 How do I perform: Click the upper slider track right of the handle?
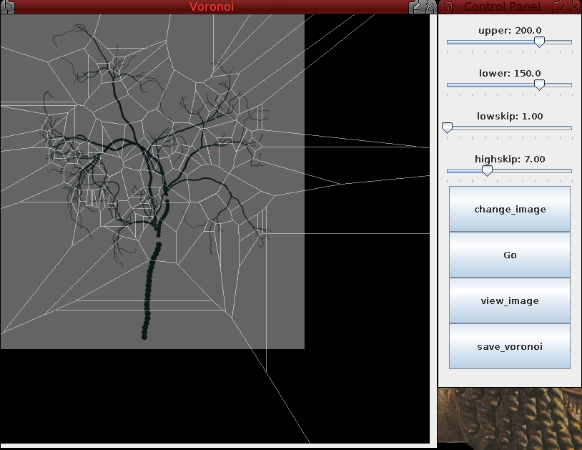pyautogui.click(x=558, y=42)
